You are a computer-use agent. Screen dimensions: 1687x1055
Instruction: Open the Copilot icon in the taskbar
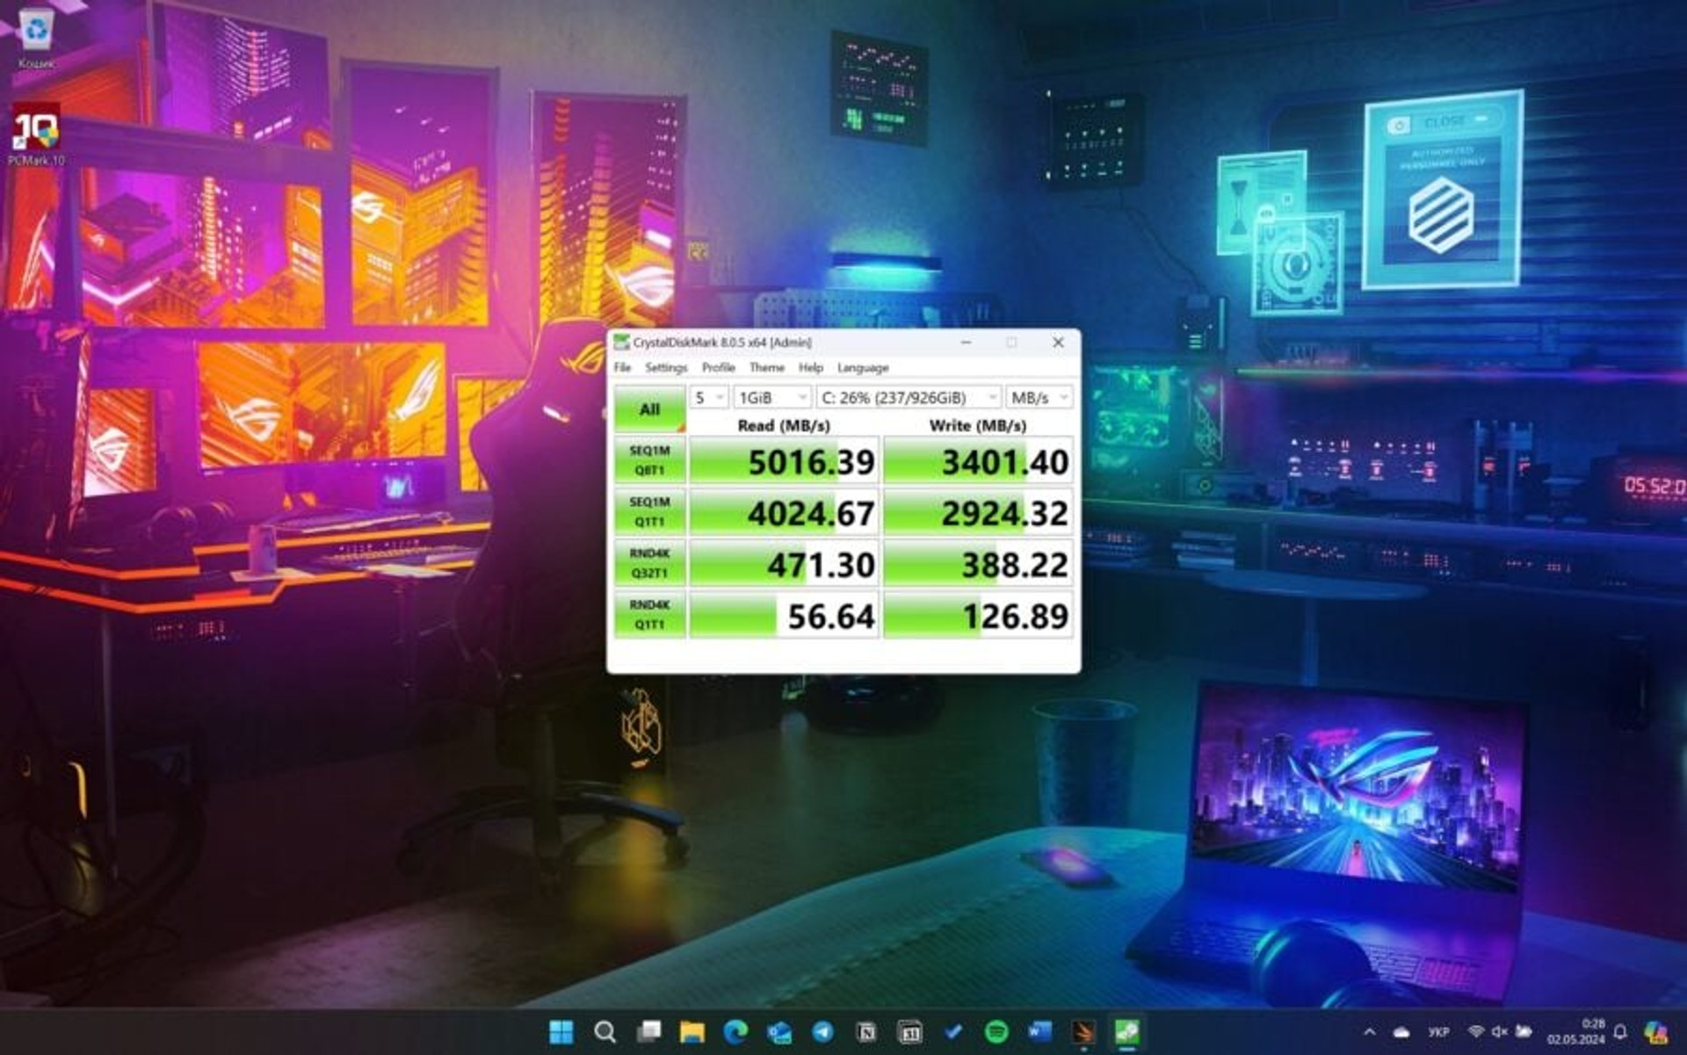1657,1032
